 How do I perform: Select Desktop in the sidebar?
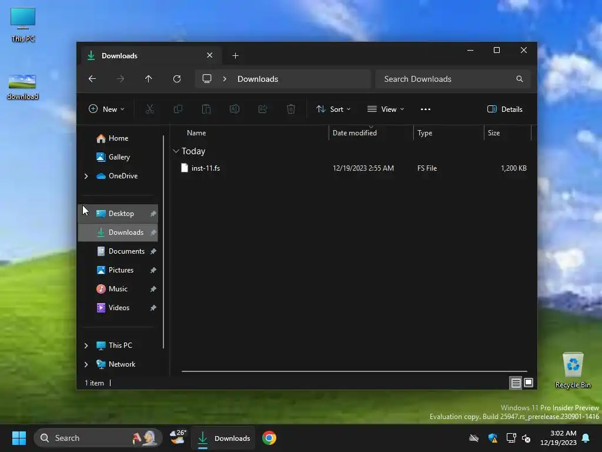[118, 214]
